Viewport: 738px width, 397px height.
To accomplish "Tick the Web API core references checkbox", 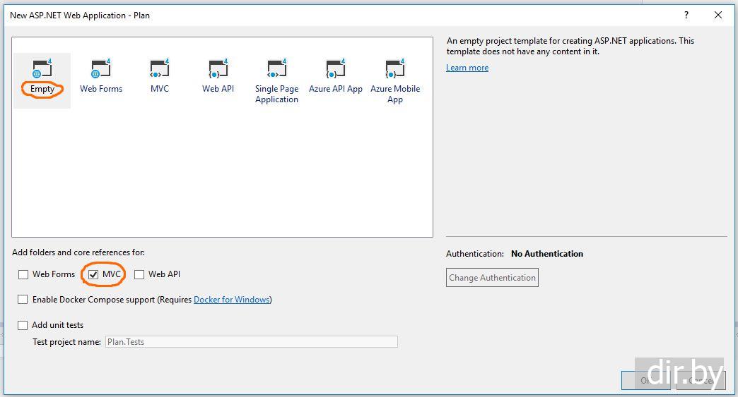I will (139, 274).
